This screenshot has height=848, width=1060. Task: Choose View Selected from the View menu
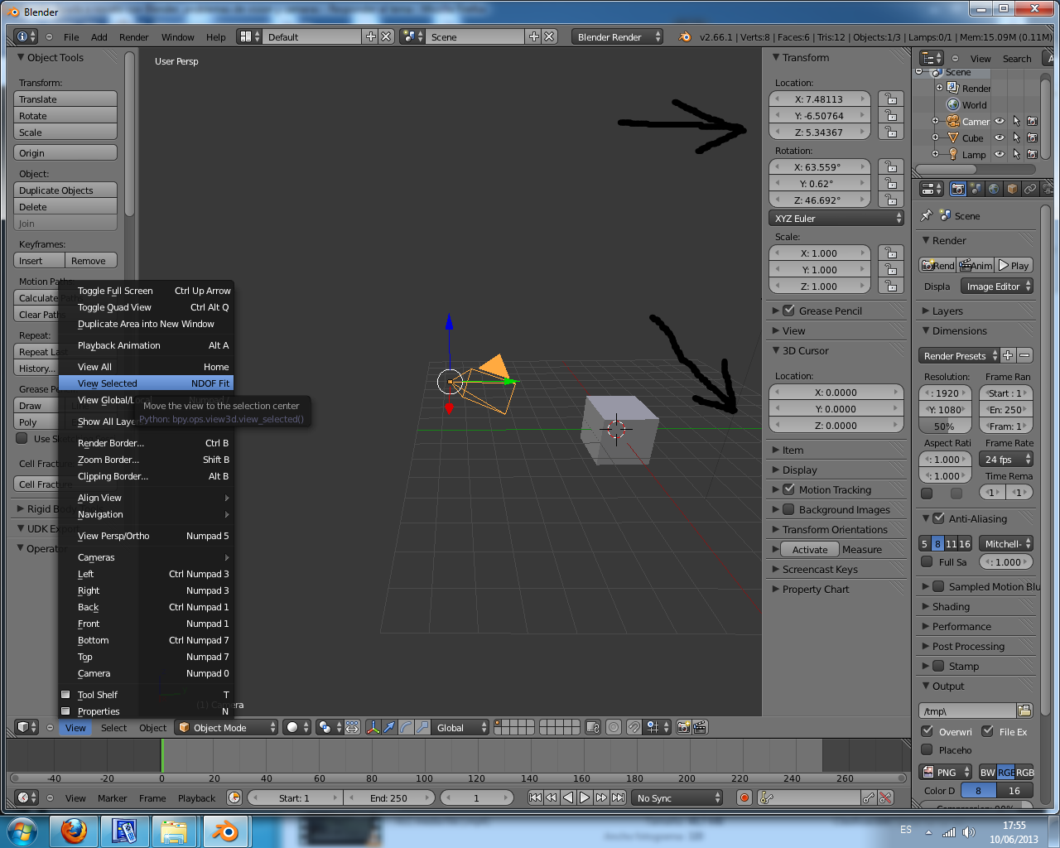(146, 383)
